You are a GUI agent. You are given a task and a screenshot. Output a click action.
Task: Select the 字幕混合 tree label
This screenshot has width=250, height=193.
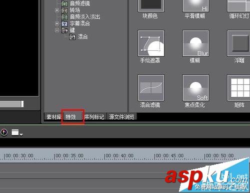coord(80,23)
